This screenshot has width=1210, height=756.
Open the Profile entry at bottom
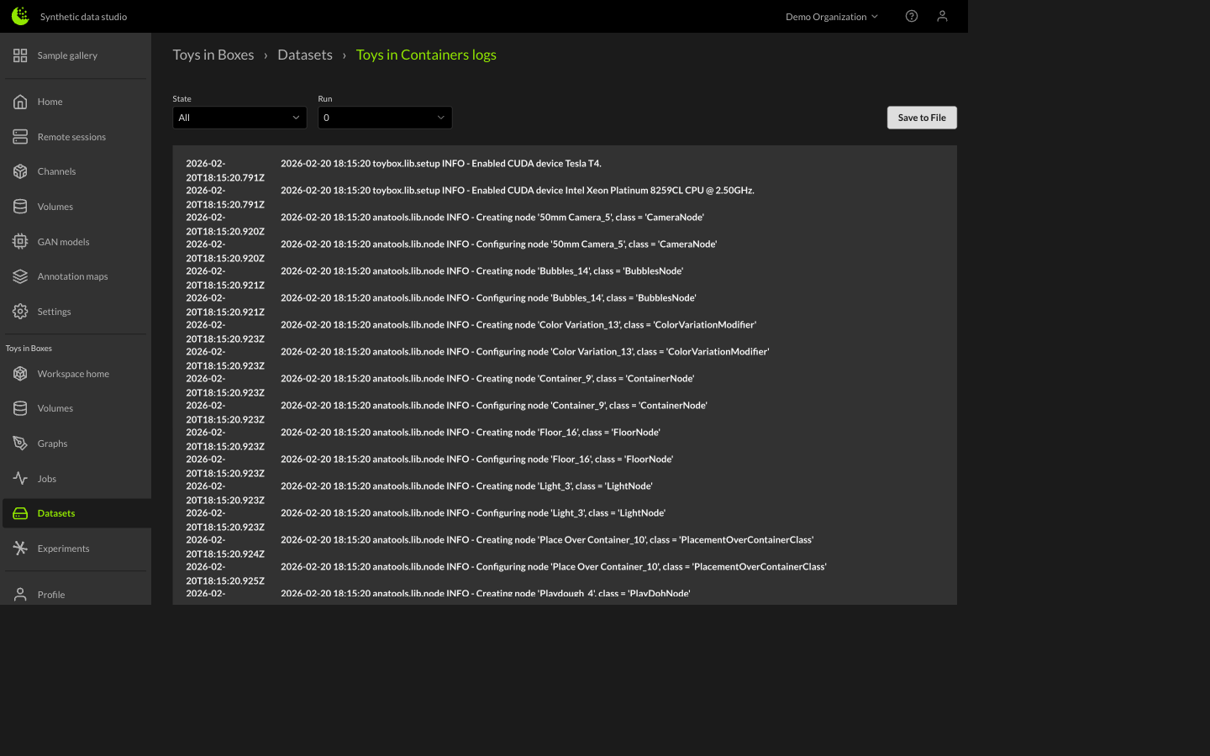[51, 594]
